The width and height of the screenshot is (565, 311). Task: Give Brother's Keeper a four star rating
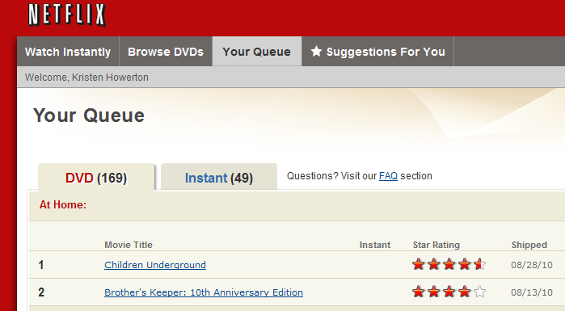[465, 292]
